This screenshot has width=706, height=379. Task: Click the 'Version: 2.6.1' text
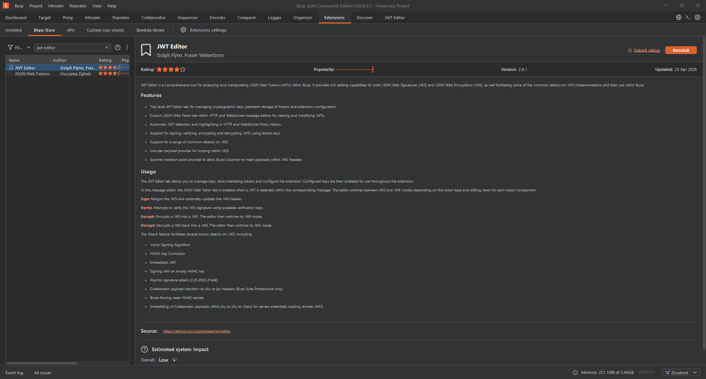click(514, 69)
